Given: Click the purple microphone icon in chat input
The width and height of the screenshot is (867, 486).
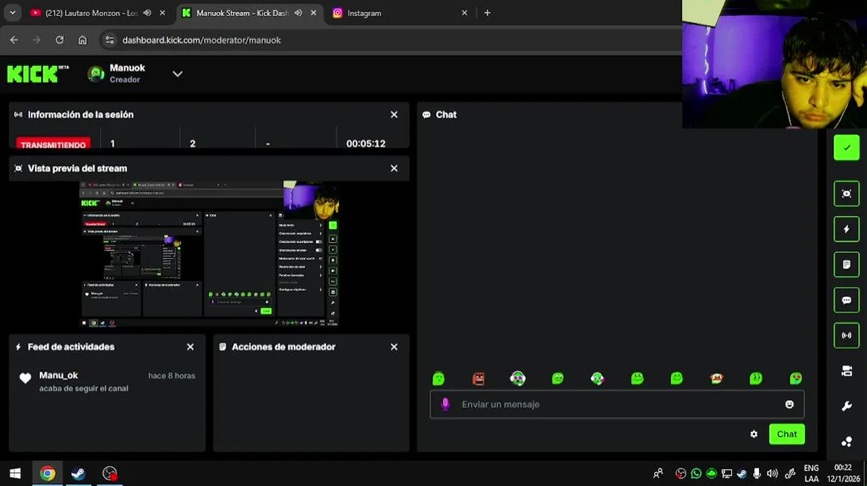Looking at the screenshot, I should click(445, 404).
